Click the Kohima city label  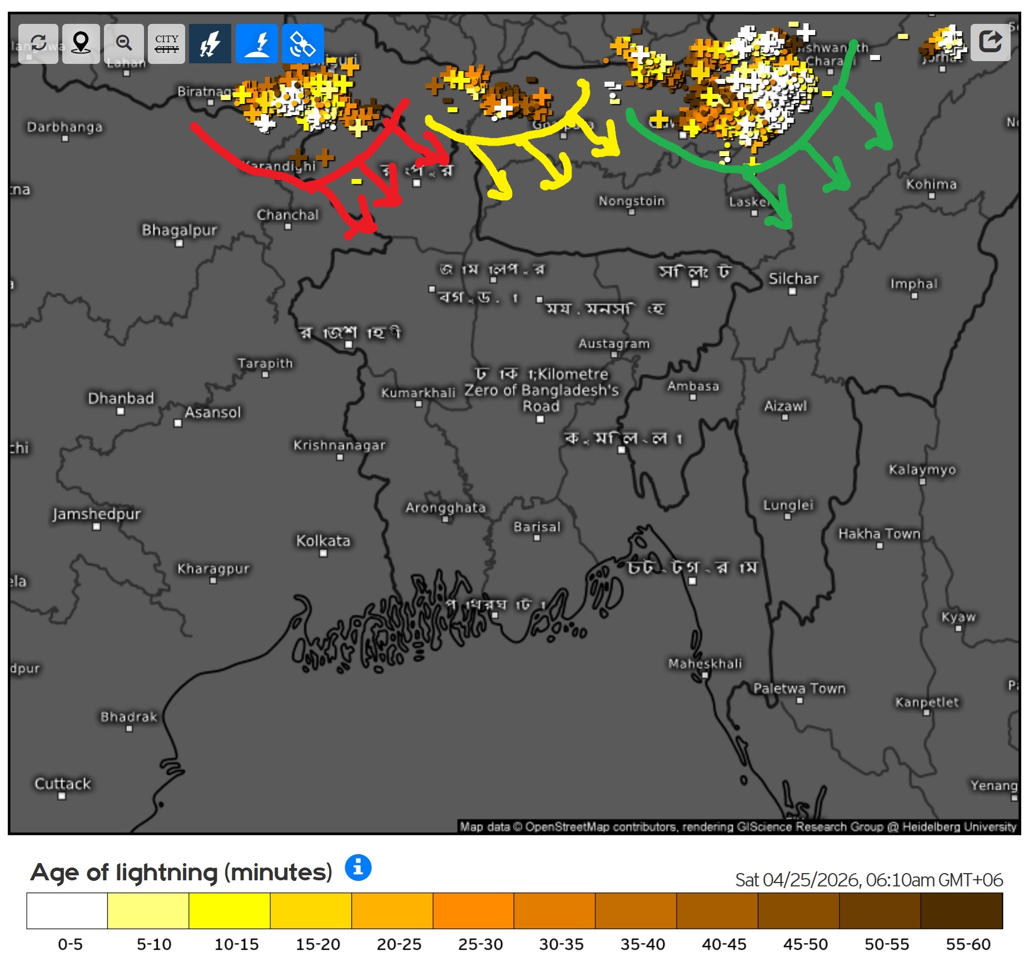click(931, 184)
